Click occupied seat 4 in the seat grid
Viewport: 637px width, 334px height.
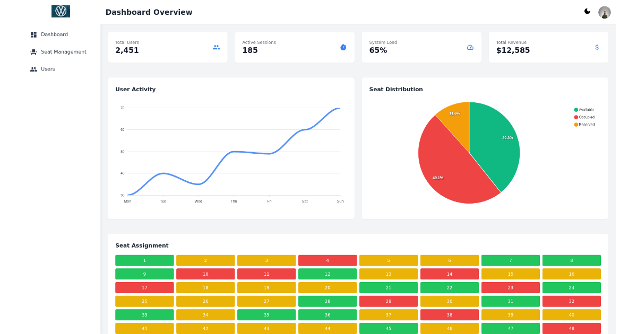click(x=328, y=260)
